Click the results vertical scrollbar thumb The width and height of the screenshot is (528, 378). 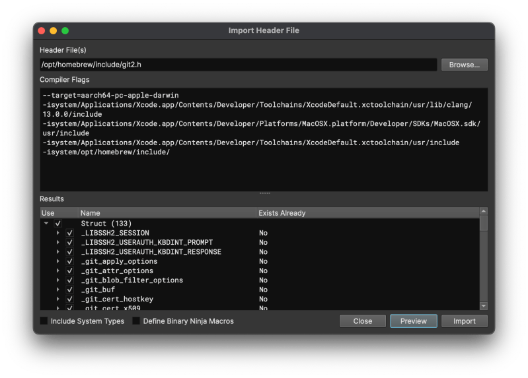coord(484,223)
